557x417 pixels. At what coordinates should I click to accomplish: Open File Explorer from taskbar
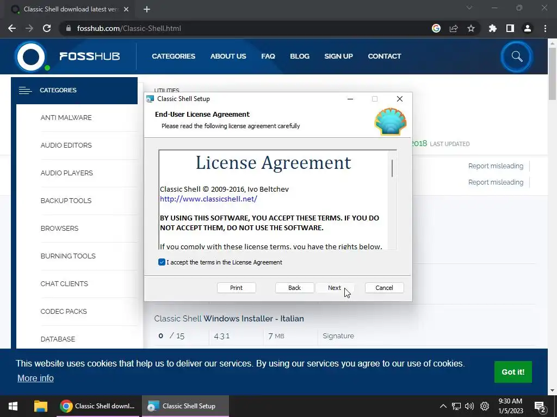40,406
